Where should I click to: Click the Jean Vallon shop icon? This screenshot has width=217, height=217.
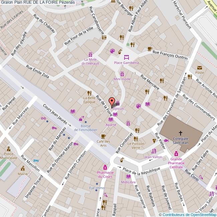point(153,151)
